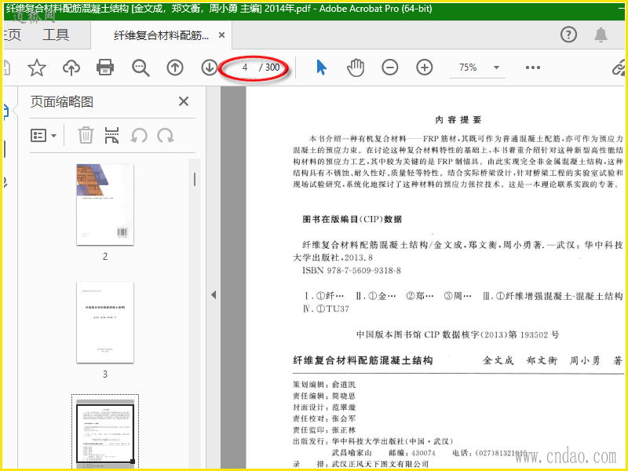Rotate page counterclockwise
628x471 pixels.
139,136
